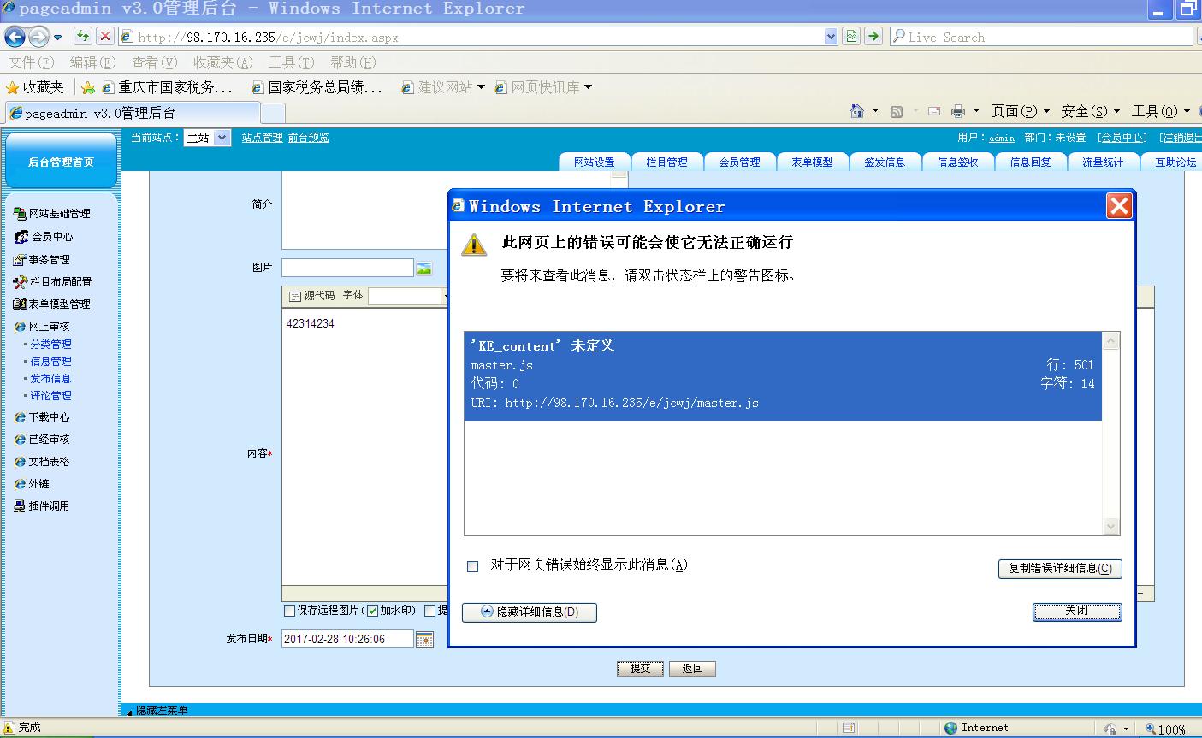This screenshot has height=738, width=1202.
Task: Click the 站点管理 link
Action: pos(262,138)
